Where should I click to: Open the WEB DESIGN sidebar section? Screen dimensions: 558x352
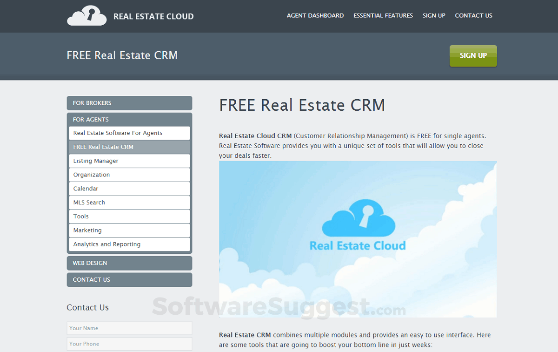coord(129,263)
